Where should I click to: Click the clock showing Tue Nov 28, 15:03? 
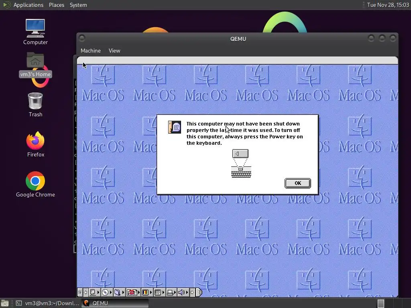click(388, 5)
